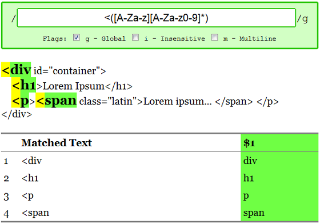Screen dimensions: 320x224
Task: Select result row 1 matched text <div
Action: tap(32, 161)
